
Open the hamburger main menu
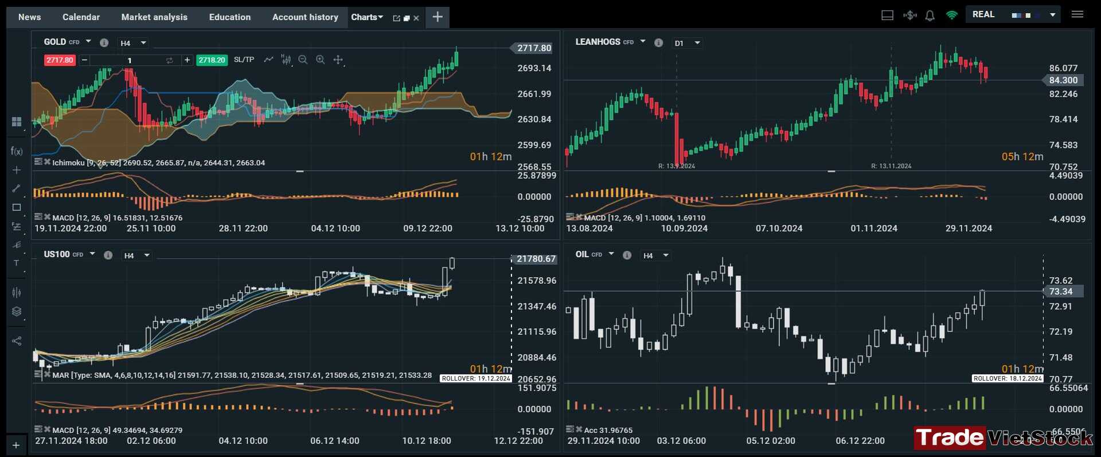tap(1077, 14)
